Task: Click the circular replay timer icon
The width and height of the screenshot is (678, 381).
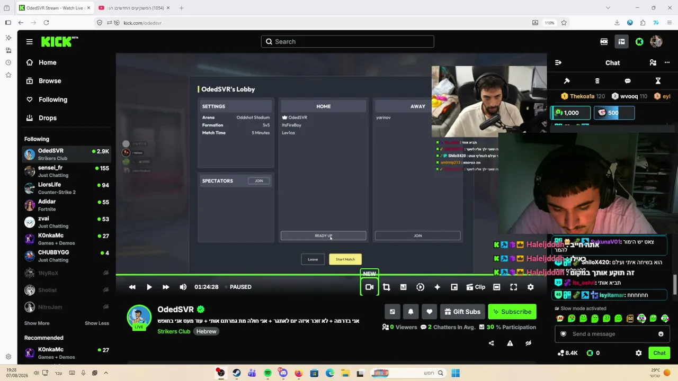Action: point(420,287)
